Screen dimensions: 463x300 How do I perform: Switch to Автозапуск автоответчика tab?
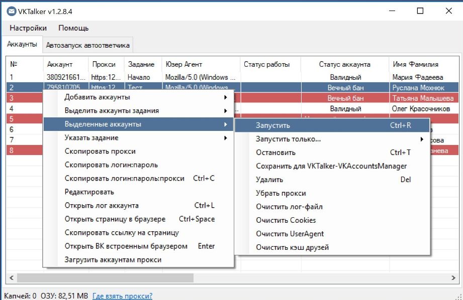tap(87, 45)
